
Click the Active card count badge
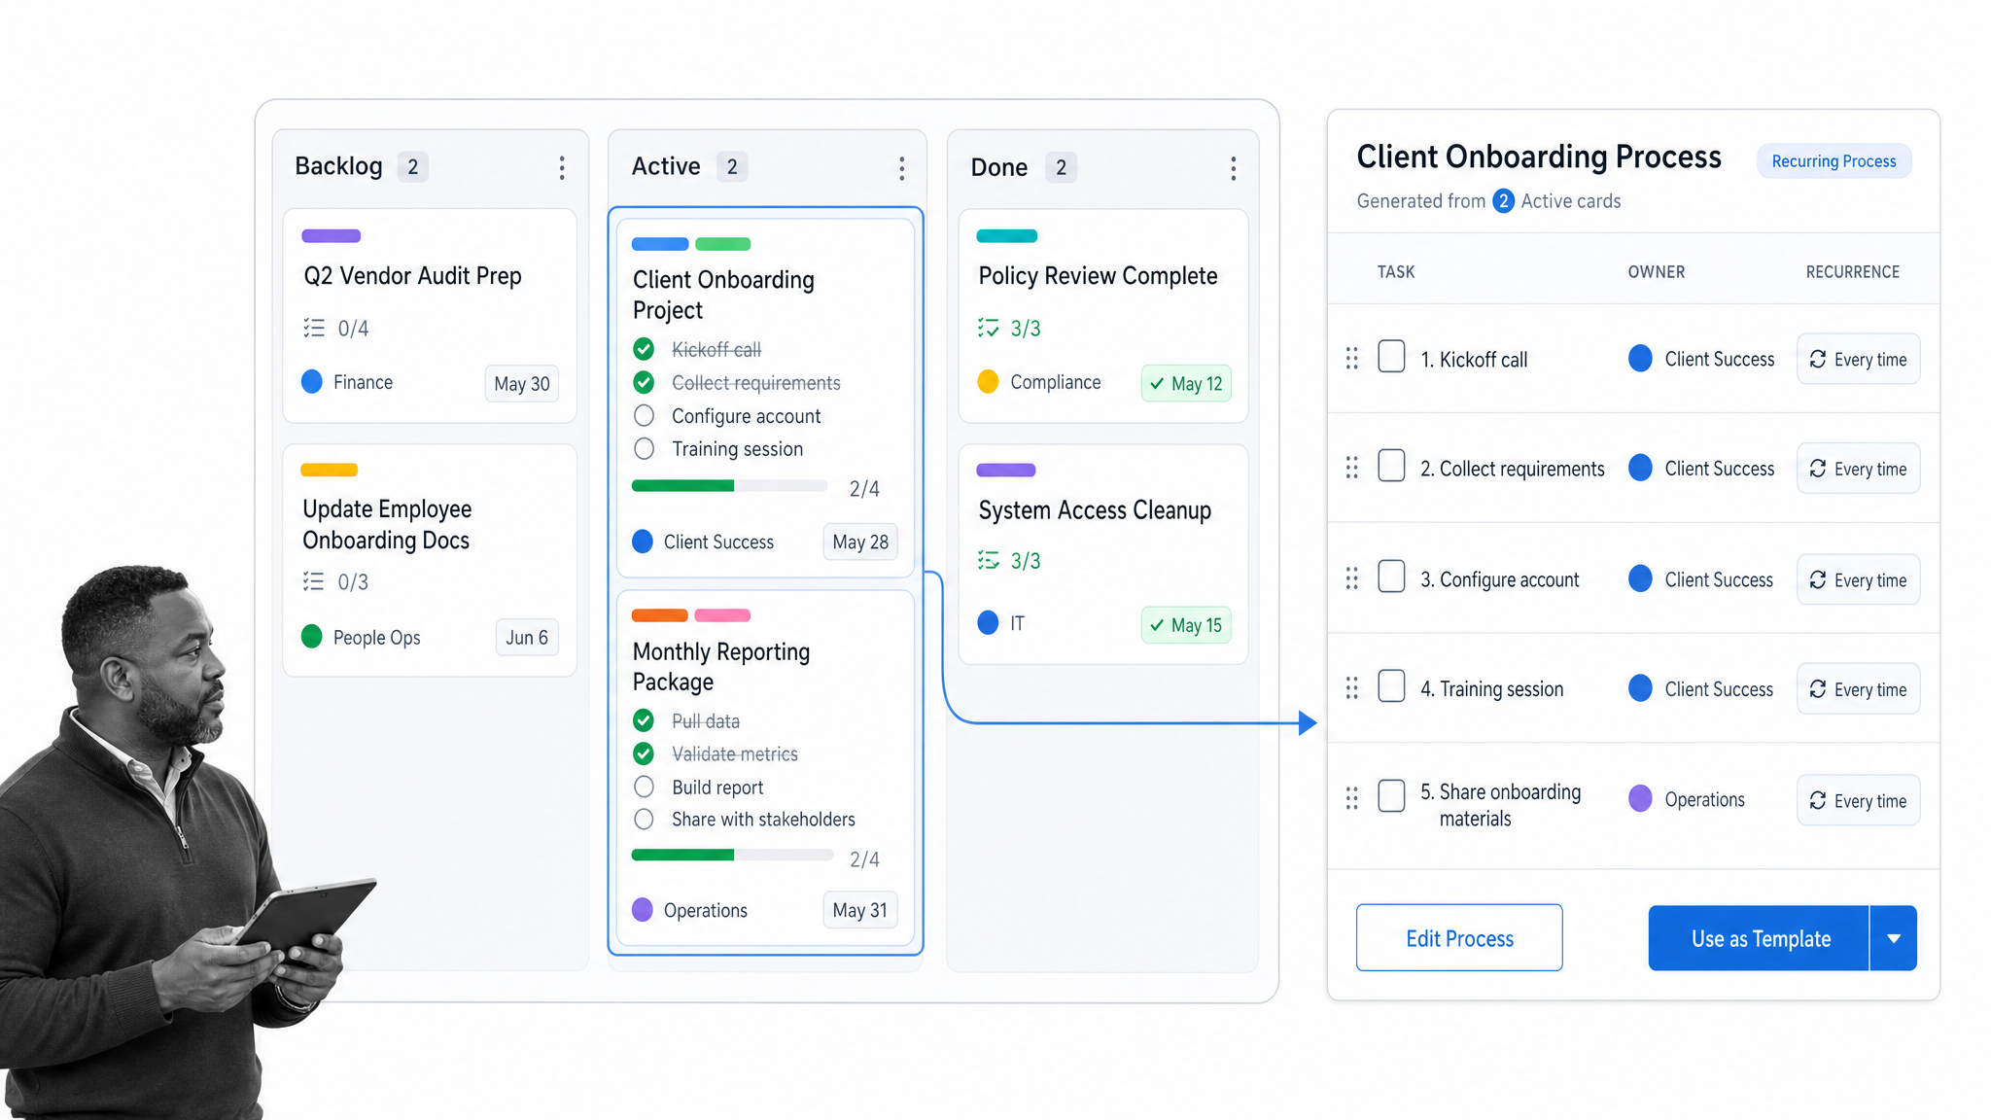[732, 167]
